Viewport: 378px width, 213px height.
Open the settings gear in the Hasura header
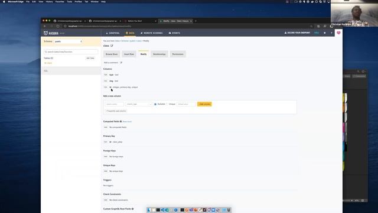pos(324,33)
